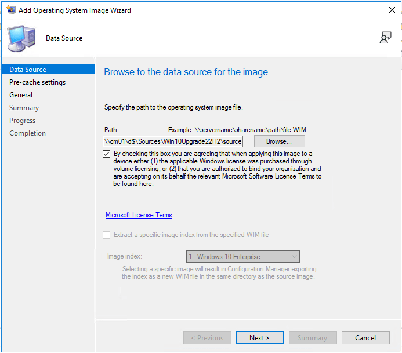The height and width of the screenshot is (353, 402).
Task: Click the feedback person icon at top right
Action: pos(385,38)
